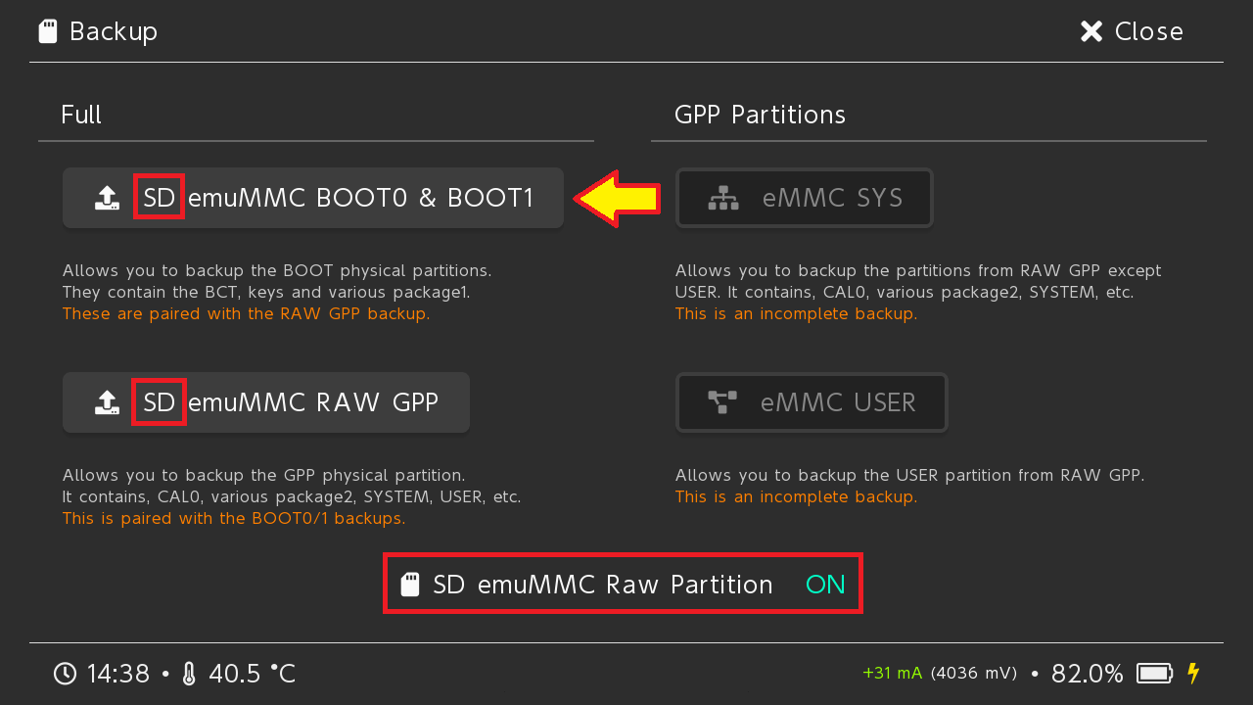Click the 40.5 °C temperature reading
Viewport: 1253px width, 705px height.
coord(252,674)
